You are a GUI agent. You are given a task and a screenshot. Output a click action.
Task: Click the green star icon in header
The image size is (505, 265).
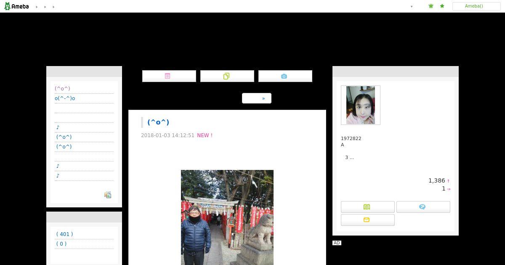click(x=442, y=6)
